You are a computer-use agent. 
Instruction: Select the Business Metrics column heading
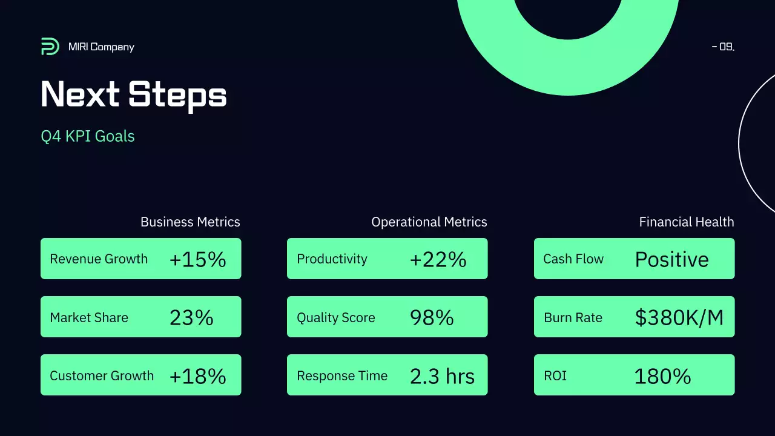pyautogui.click(x=190, y=222)
